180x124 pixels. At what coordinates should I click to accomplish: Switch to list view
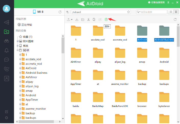pos(171,12)
